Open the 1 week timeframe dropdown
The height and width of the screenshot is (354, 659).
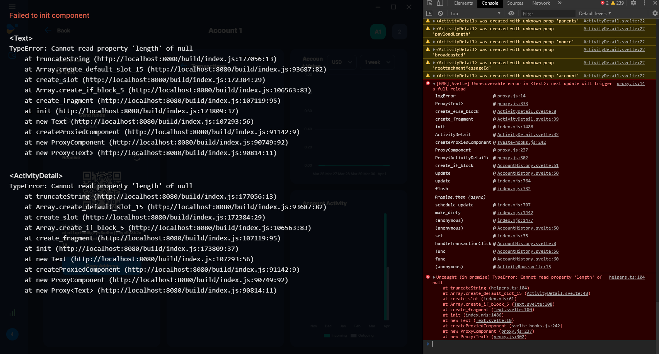pyautogui.click(x=376, y=62)
